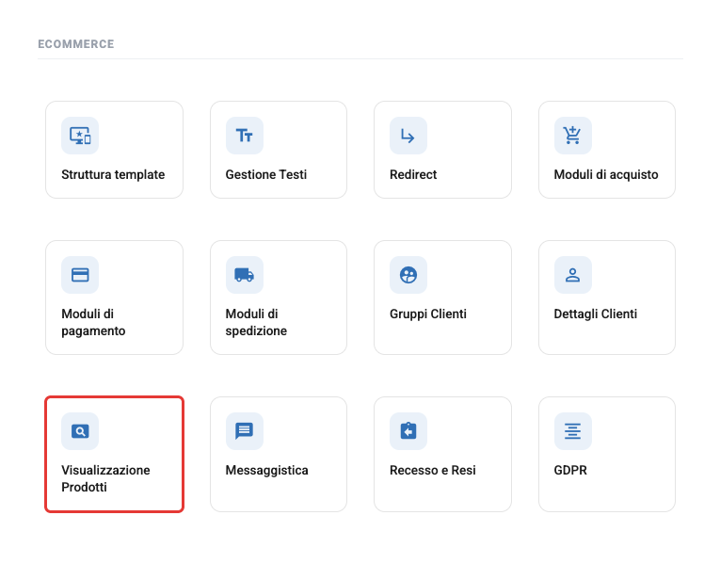Click the Visualizzazione Prodotti search icon
The image size is (720, 580).
tap(80, 431)
